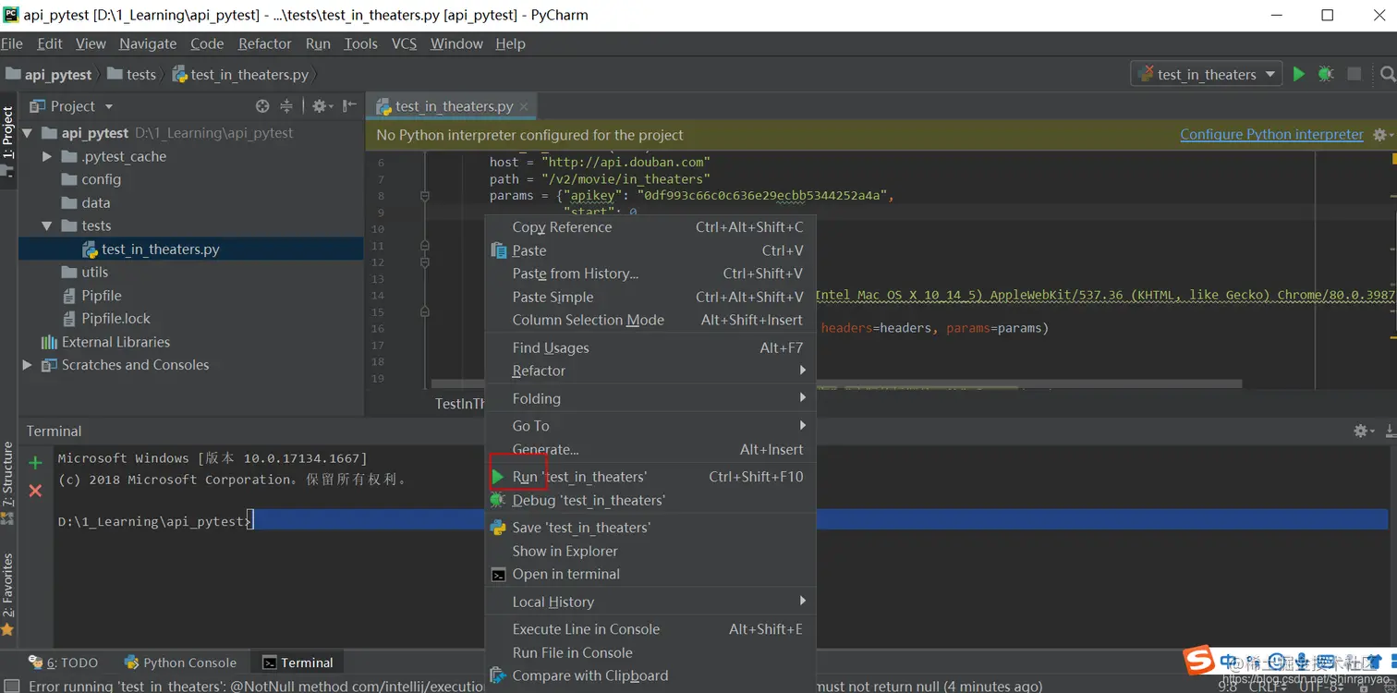Screen dimensions: 1397x693
Task: Select test_in_theaters.py in project tree
Action: click(x=190, y=249)
